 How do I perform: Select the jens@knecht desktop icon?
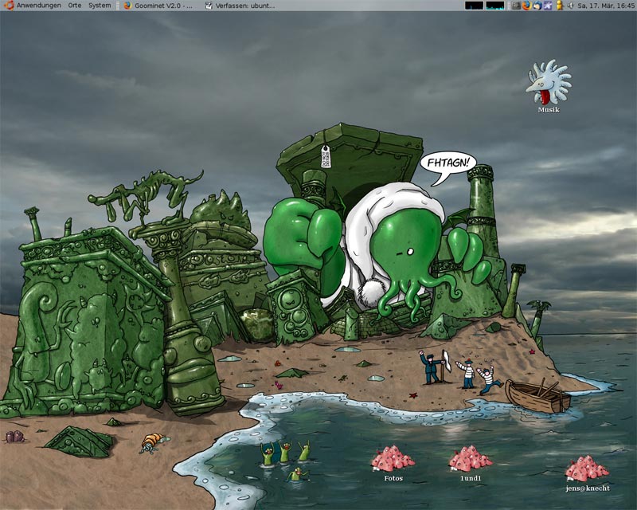pos(588,474)
